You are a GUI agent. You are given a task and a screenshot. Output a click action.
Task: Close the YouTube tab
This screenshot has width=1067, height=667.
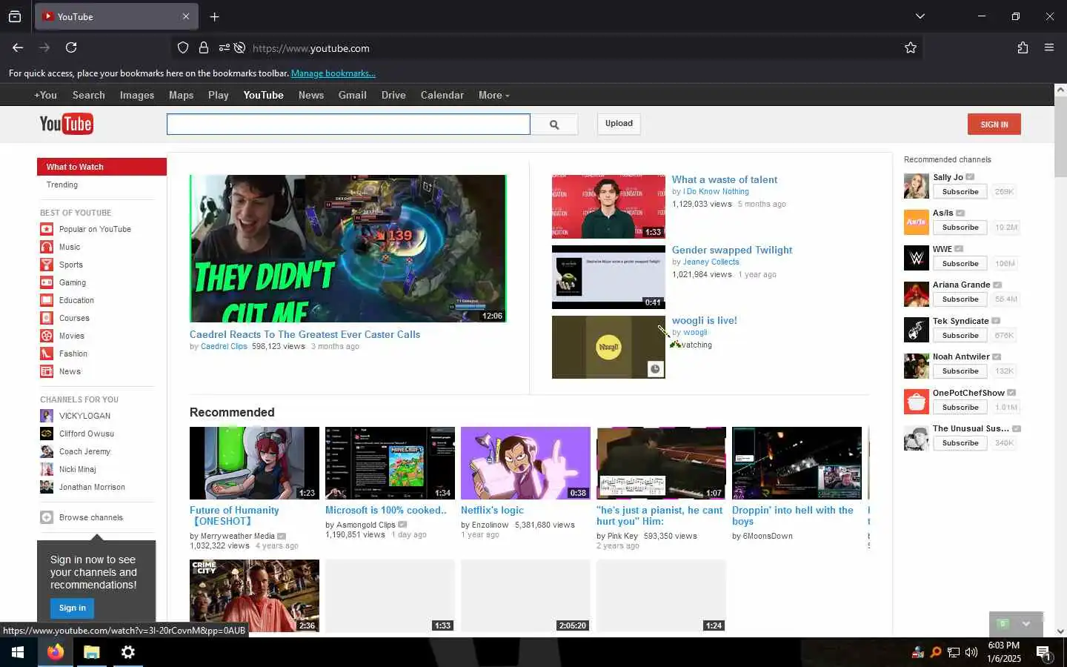tap(186, 16)
